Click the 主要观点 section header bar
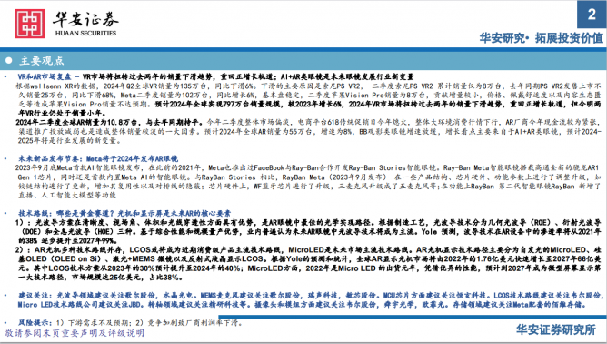Viewport: 607px width, 344px height. 303,60
